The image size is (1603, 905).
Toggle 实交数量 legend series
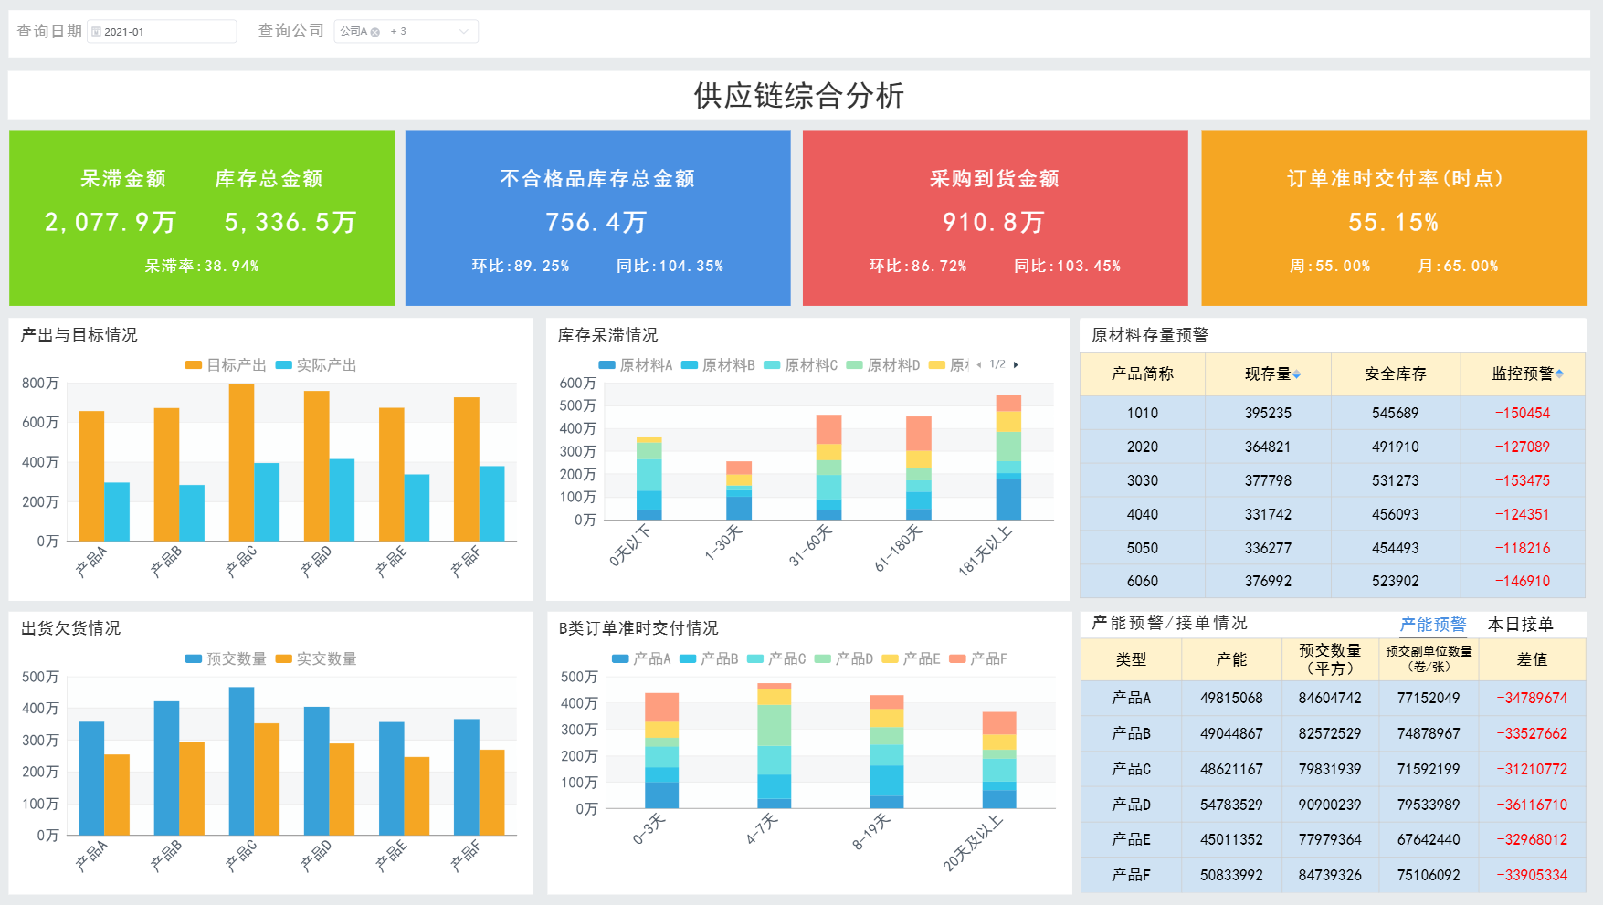tap(316, 659)
